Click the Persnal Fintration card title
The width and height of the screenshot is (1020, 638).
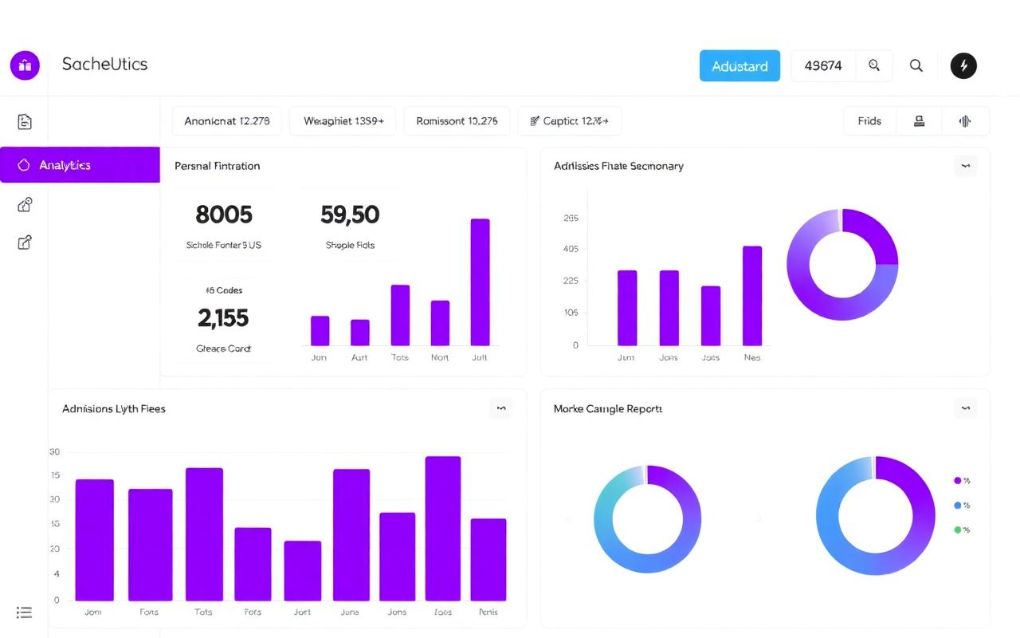[217, 166]
